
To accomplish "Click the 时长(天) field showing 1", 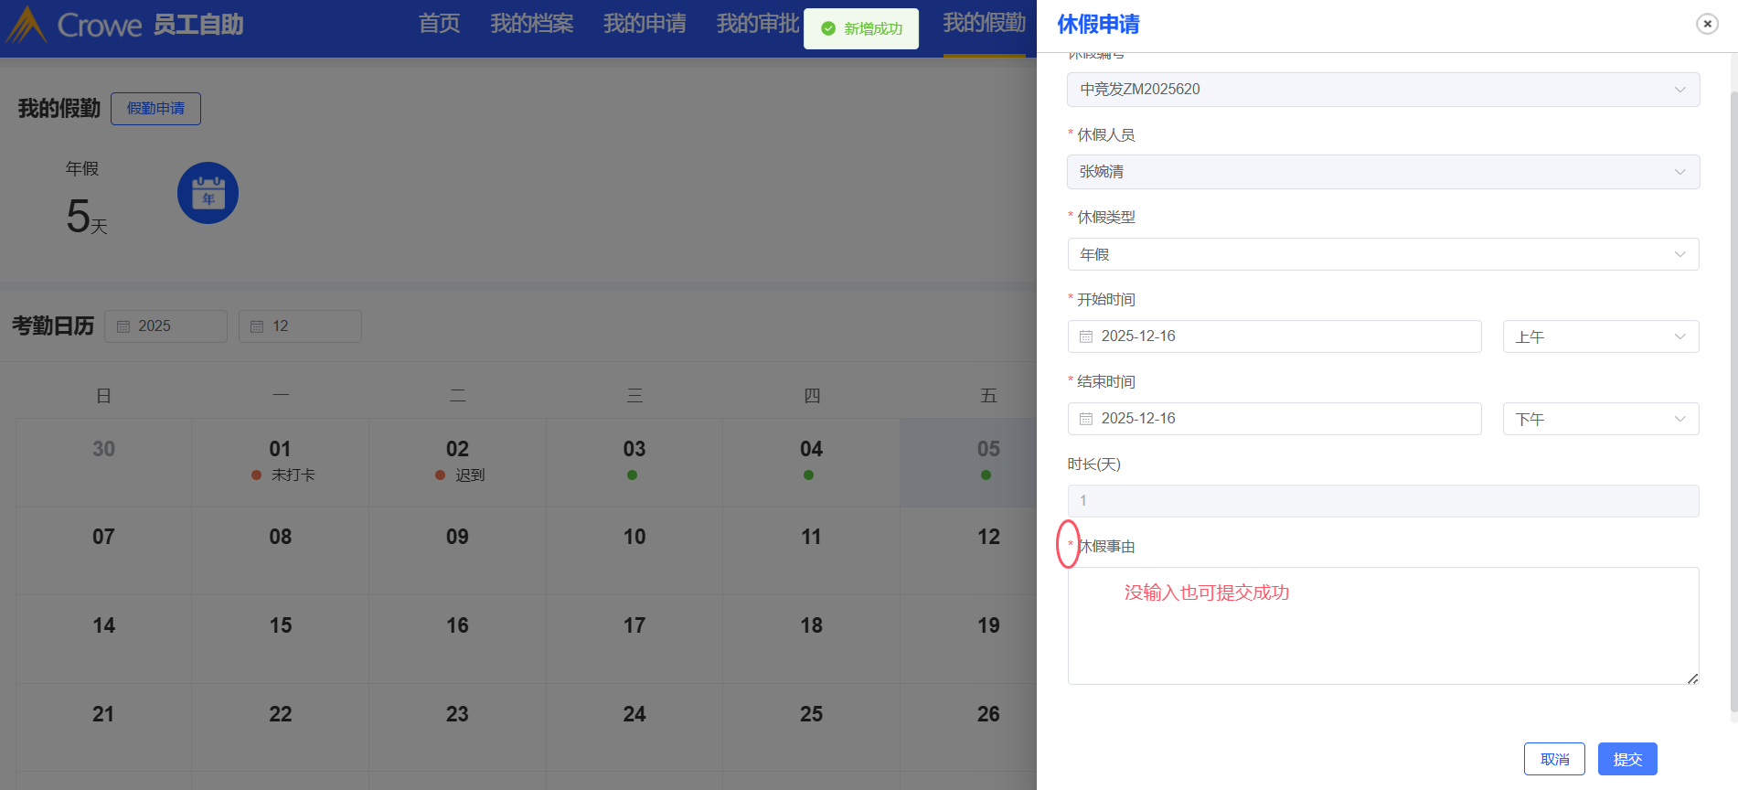I will (1383, 501).
